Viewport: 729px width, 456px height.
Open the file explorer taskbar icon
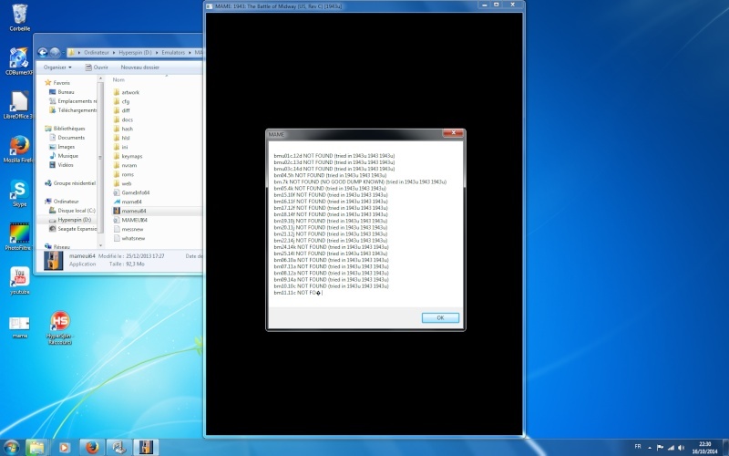(x=36, y=448)
